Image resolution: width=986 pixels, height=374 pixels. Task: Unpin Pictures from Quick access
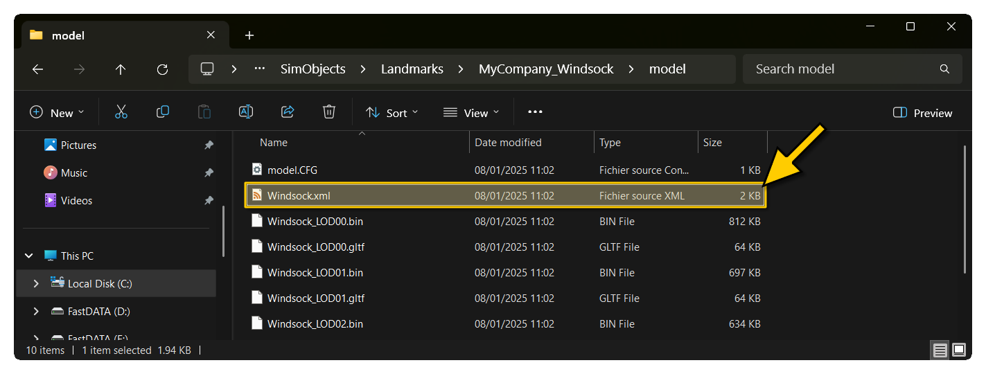coord(209,145)
